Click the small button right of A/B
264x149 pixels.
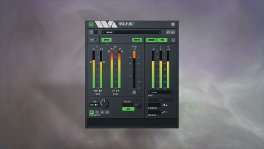point(173,32)
